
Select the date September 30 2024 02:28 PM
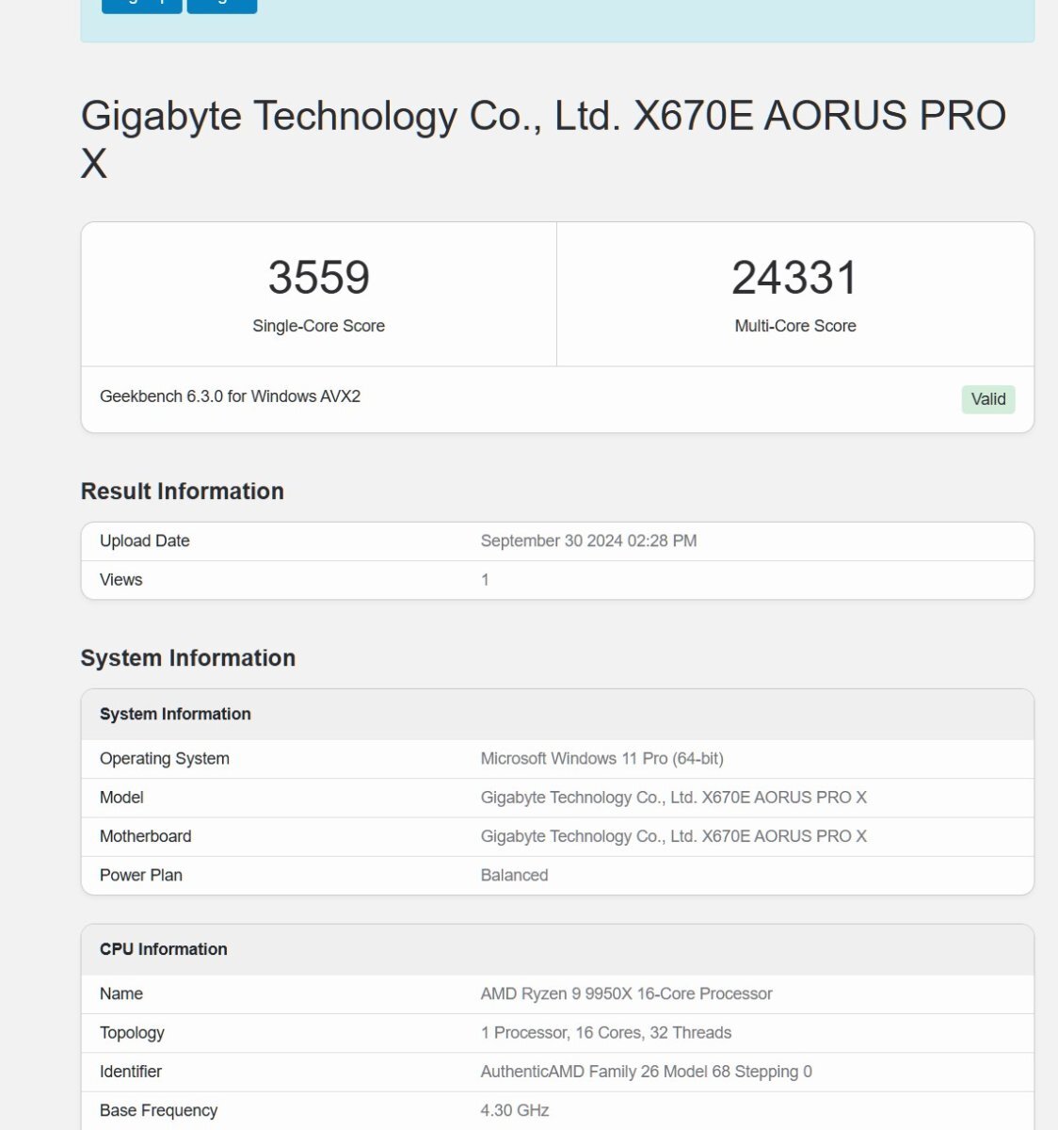point(588,541)
